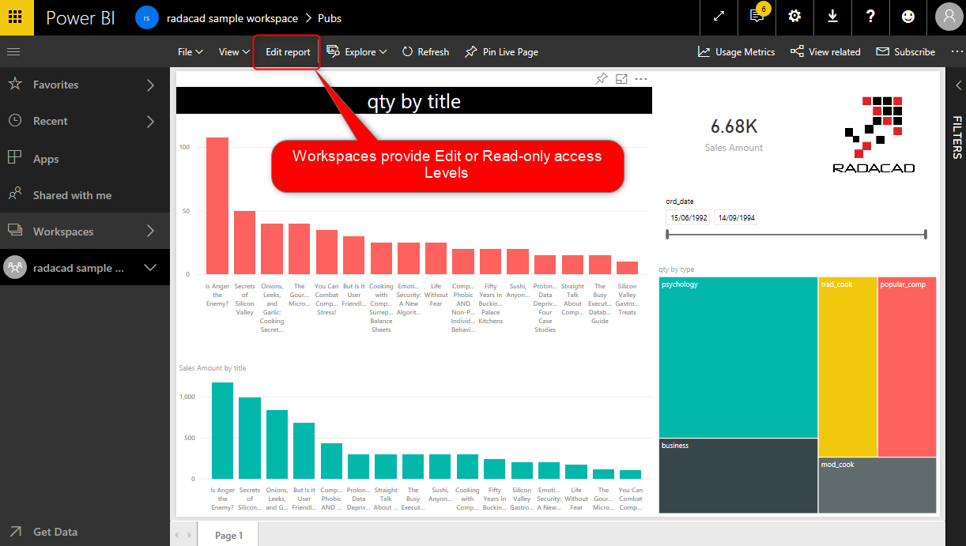Click the start date field showing 15/06/1992
The height and width of the screenshot is (546, 966).
point(687,217)
